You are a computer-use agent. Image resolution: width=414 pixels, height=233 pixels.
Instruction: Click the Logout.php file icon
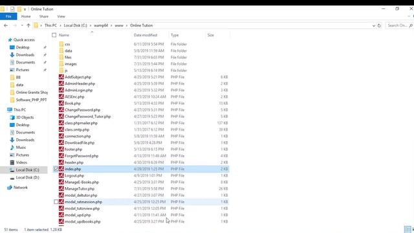click(61, 175)
